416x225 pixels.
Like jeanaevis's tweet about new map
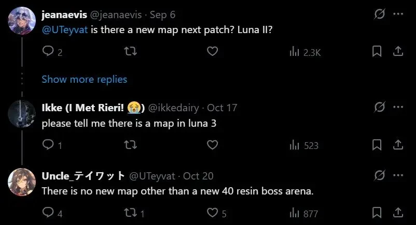(x=212, y=51)
